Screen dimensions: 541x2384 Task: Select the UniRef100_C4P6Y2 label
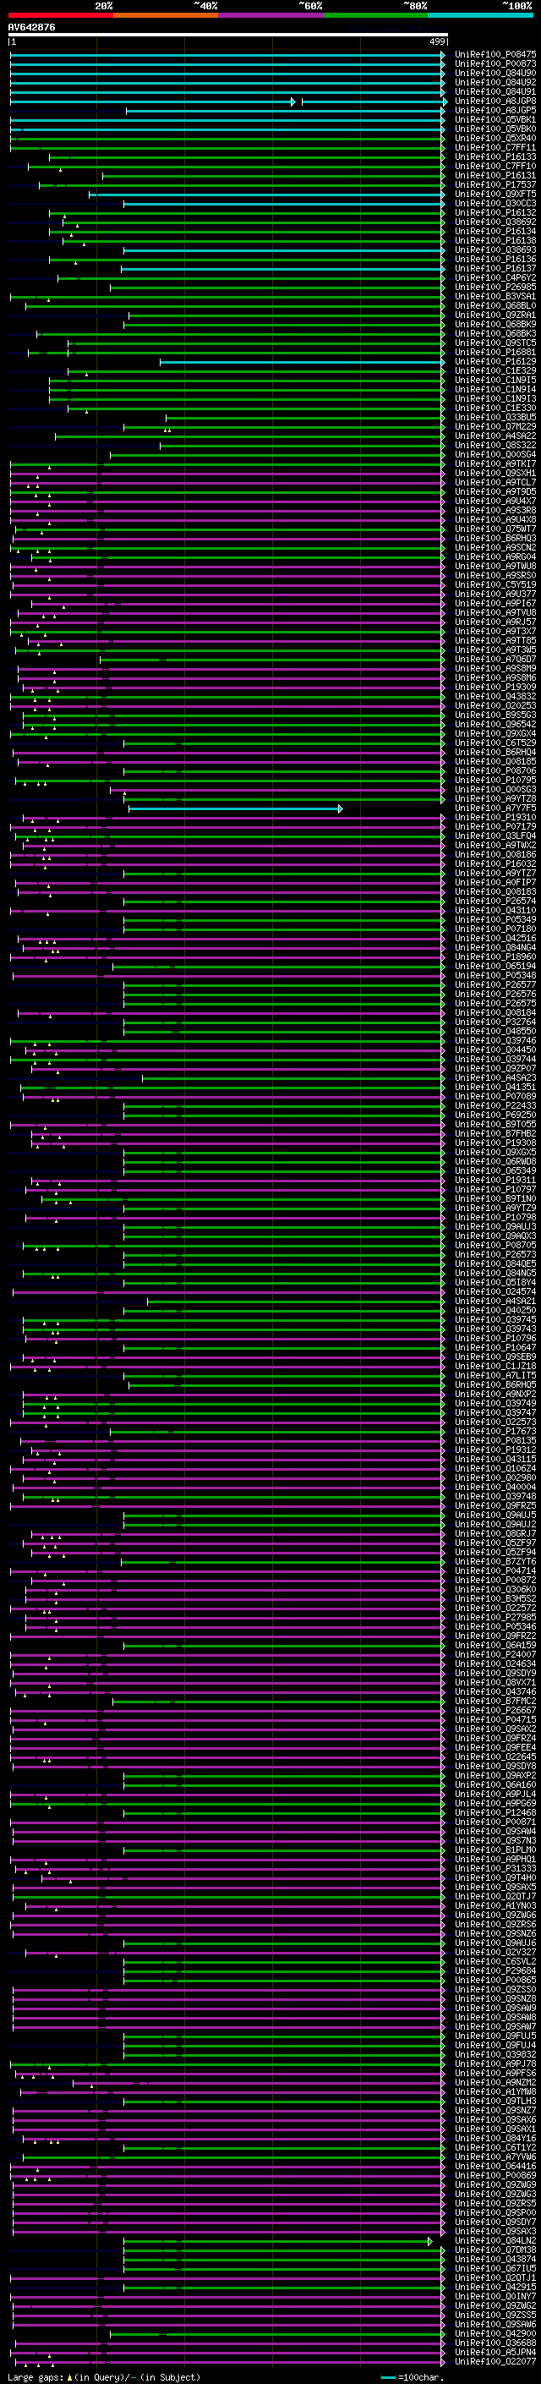[x=495, y=277]
